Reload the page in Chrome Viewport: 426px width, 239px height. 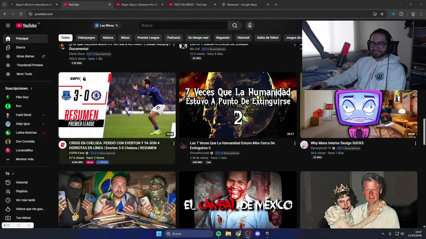coord(21,14)
